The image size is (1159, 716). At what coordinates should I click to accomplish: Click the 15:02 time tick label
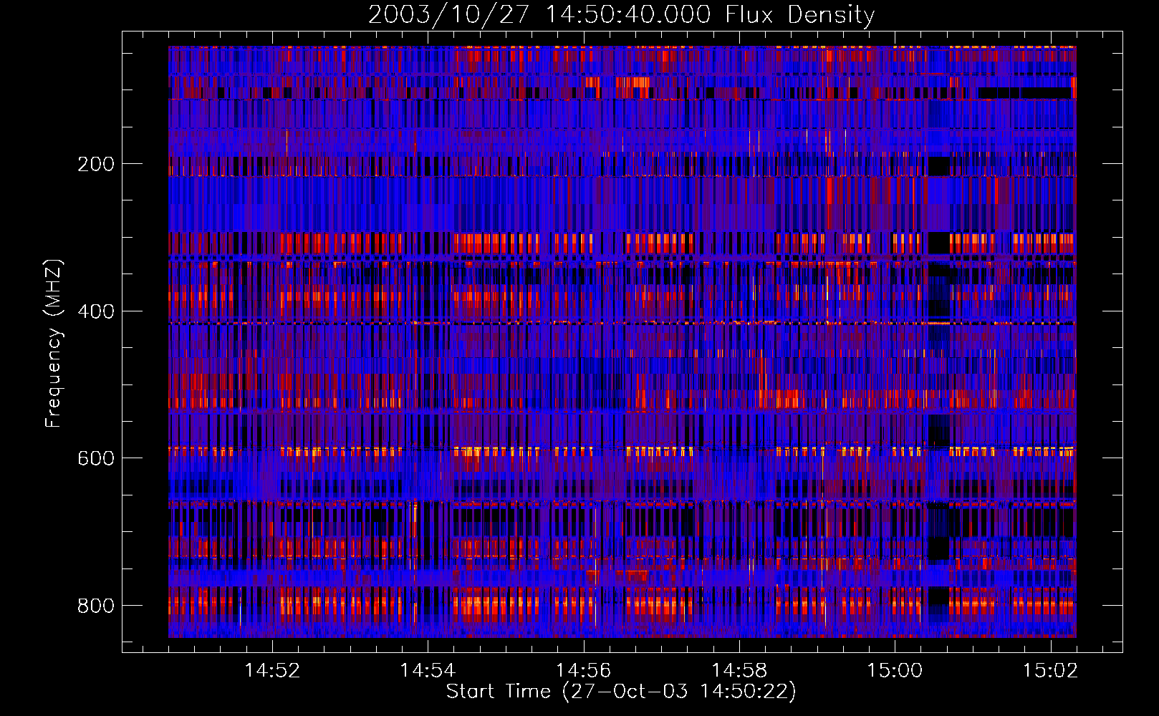click(1050, 671)
